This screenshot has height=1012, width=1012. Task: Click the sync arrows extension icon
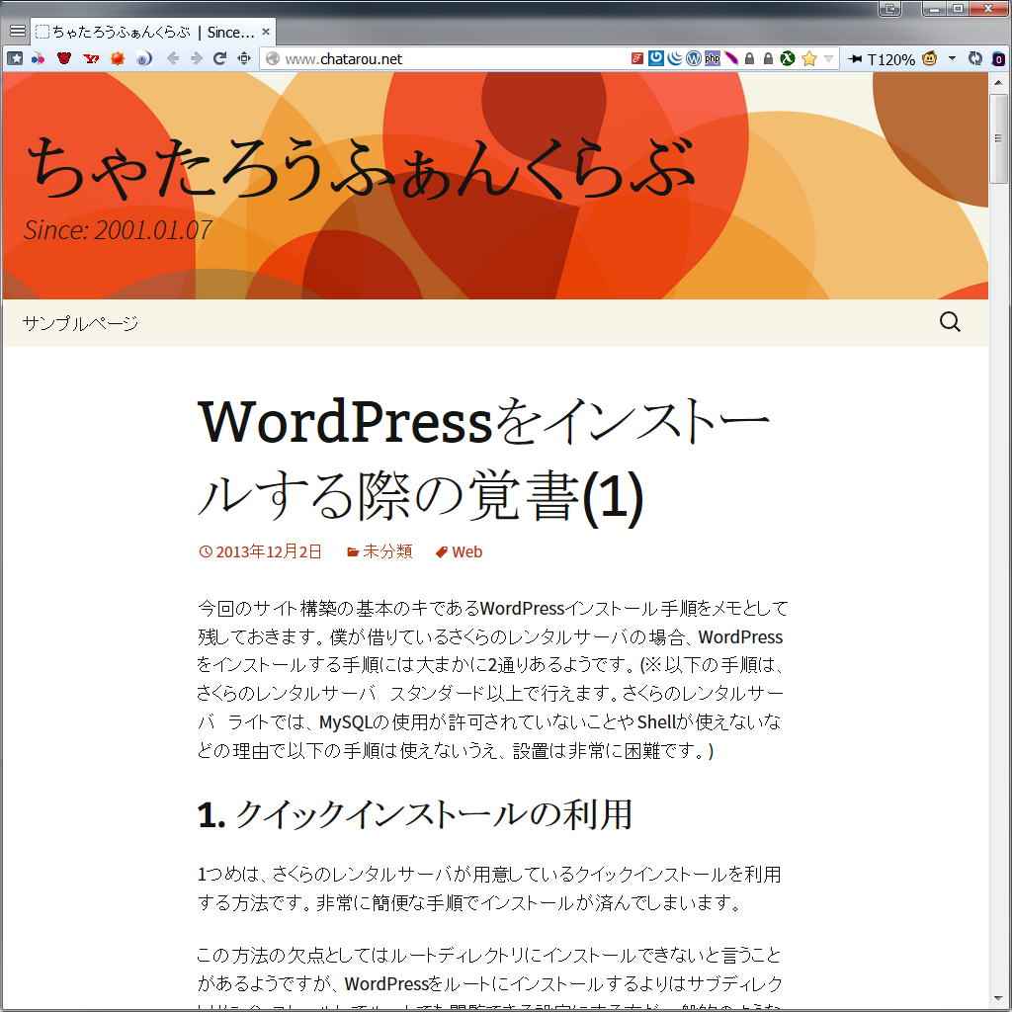[x=975, y=58]
